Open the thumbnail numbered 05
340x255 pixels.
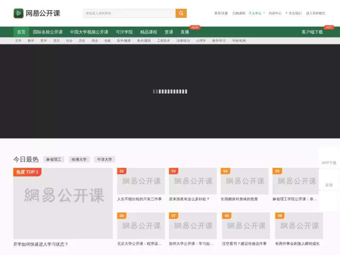[296, 181]
